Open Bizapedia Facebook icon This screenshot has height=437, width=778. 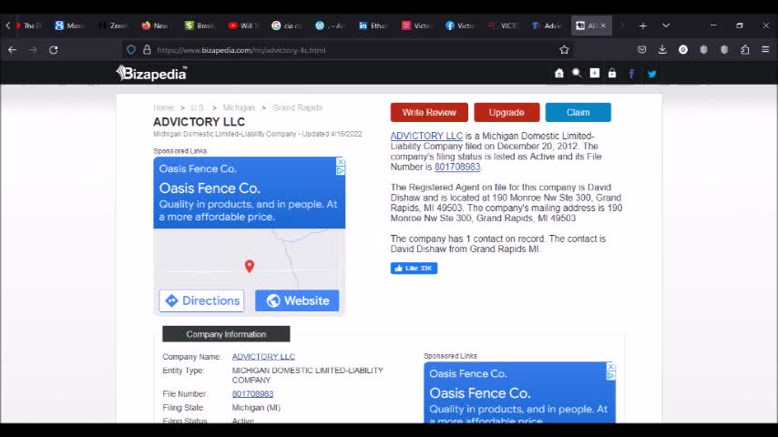[x=631, y=74]
